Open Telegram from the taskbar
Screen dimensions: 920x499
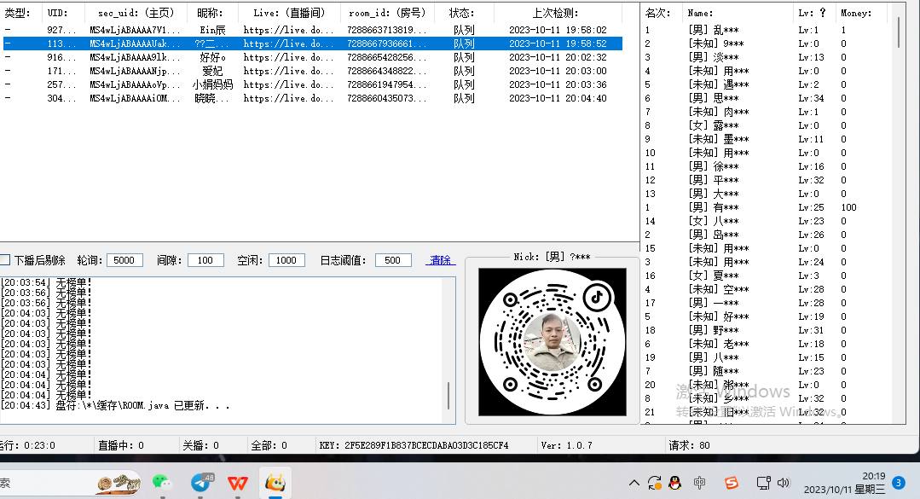[x=201, y=482]
